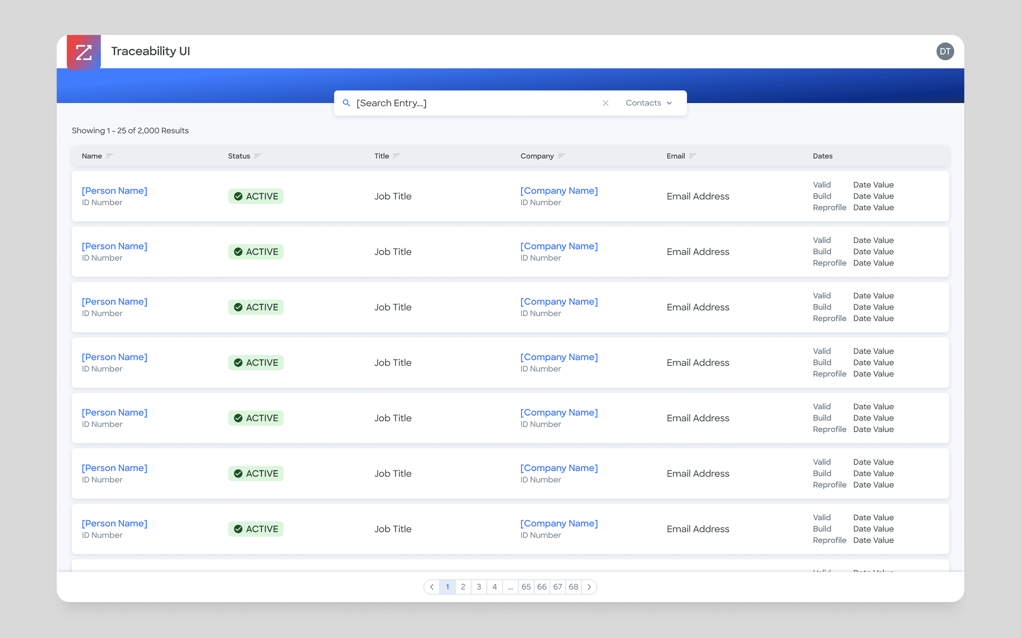
Task: Go to next page arrow
Action: click(589, 587)
